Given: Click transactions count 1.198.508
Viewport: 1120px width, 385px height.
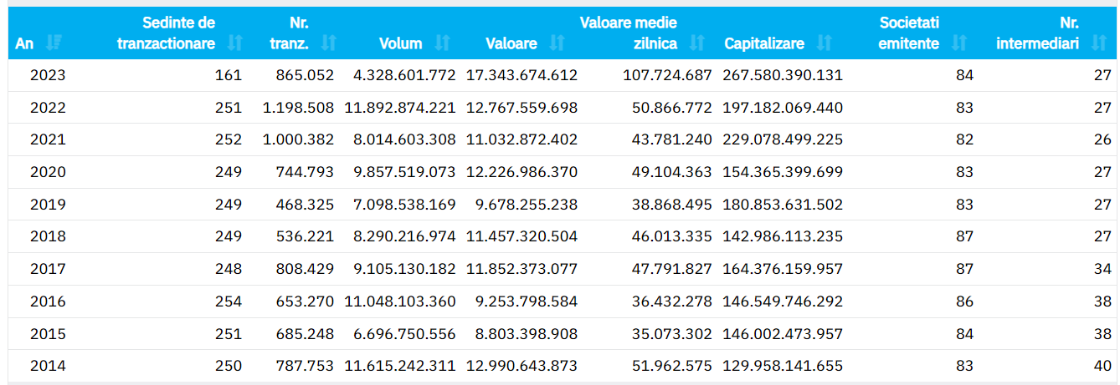Looking at the screenshot, I should (298, 108).
